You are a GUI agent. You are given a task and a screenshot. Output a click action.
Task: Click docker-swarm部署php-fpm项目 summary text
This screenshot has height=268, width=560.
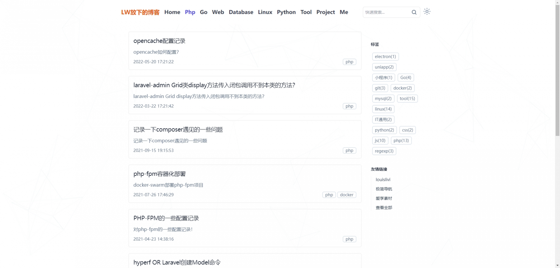coord(168,185)
